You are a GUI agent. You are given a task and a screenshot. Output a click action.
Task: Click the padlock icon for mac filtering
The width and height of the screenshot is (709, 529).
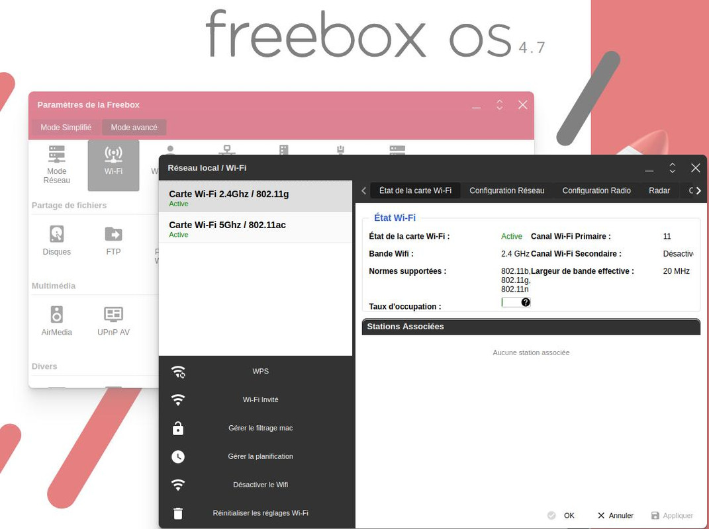[178, 428]
